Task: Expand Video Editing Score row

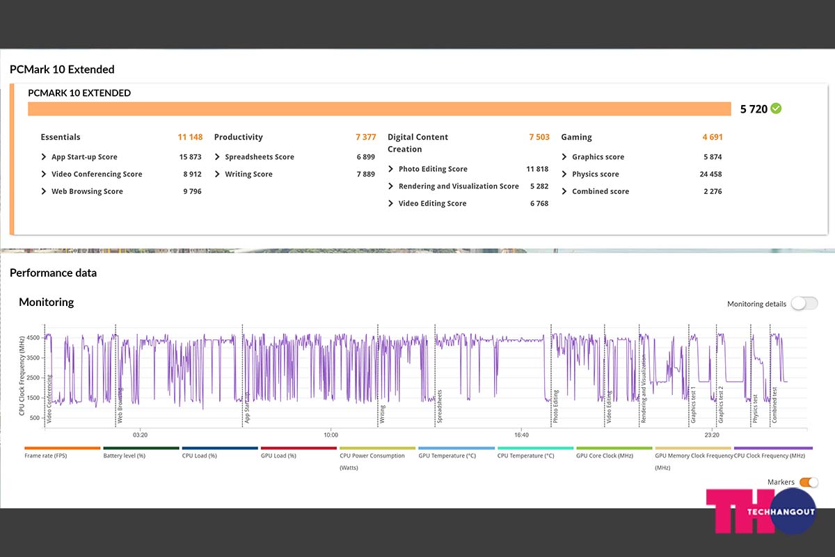Action: point(391,204)
